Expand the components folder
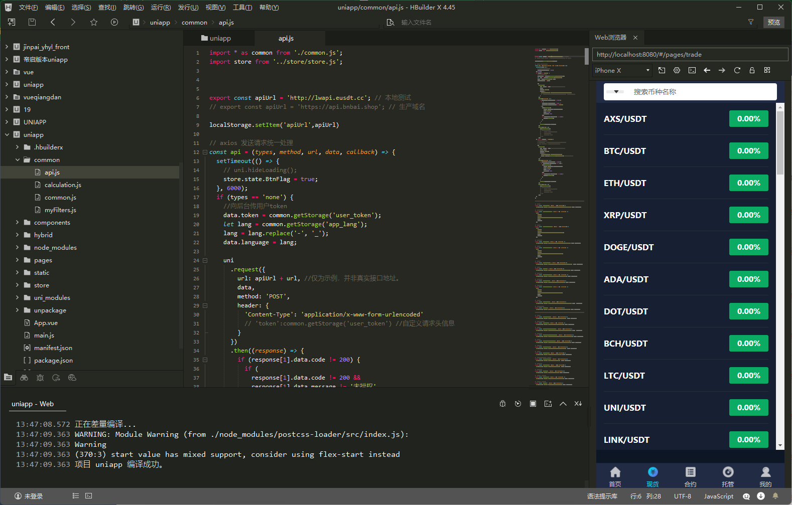Screen dimensions: 792x505 pyautogui.click(x=18, y=222)
